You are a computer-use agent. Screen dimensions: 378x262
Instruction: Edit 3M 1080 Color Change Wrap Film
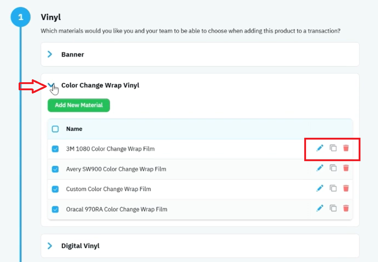pyautogui.click(x=320, y=148)
